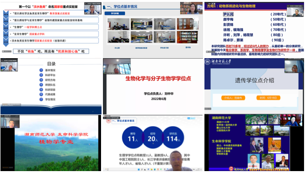This screenshot has height=173, width=305.
Task: Select the presenter video on the 植物学专业 slide
Action: pos(10,122)
